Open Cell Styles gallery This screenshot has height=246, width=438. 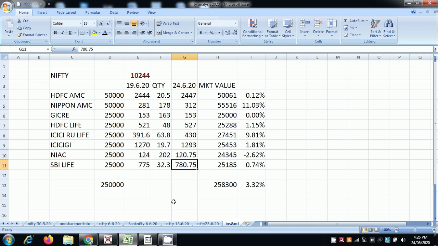(288, 28)
